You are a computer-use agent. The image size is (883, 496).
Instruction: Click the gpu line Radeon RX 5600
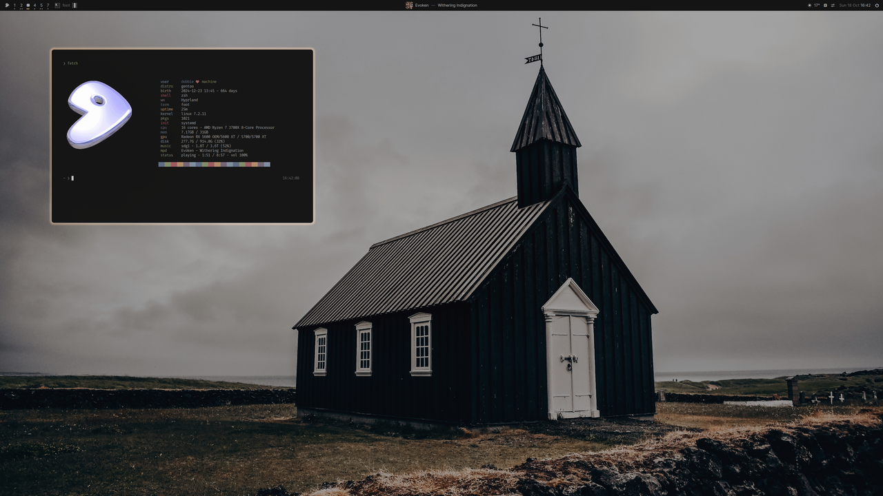click(224, 137)
